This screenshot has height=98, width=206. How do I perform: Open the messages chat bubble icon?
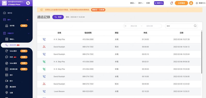pyautogui.click(x=7, y=57)
